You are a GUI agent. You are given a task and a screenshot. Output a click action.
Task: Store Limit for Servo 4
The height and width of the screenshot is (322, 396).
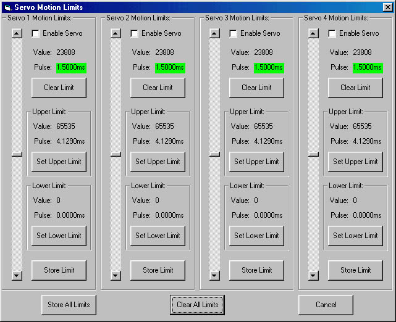tap(355, 270)
